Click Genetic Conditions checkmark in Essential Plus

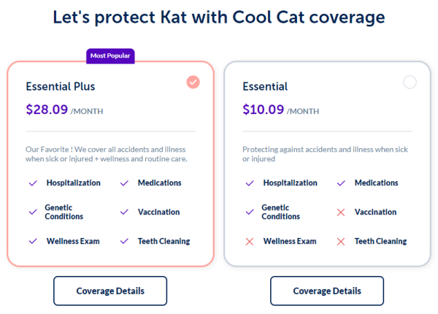[32, 212]
